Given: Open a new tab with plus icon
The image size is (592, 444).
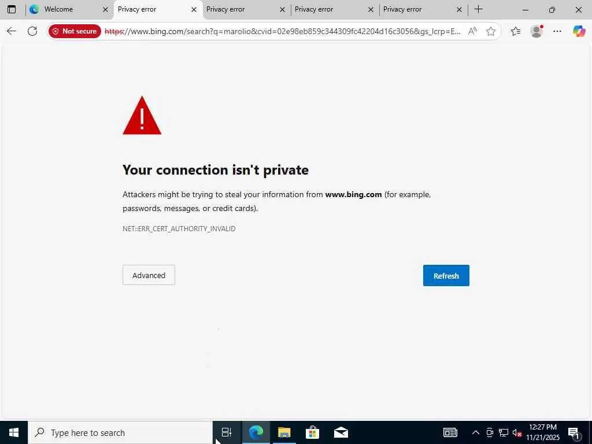Looking at the screenshot, I should coord(478,9).
